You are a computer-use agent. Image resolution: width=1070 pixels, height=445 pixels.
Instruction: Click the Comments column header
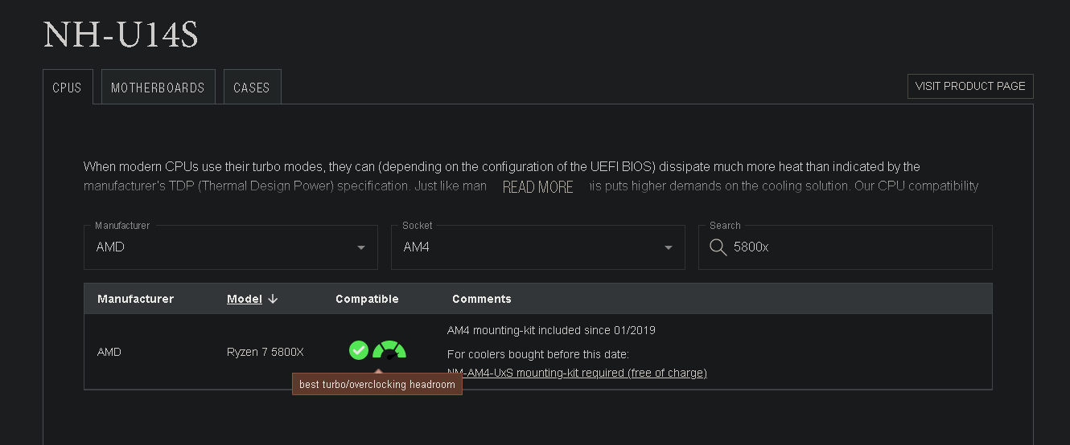481,299
